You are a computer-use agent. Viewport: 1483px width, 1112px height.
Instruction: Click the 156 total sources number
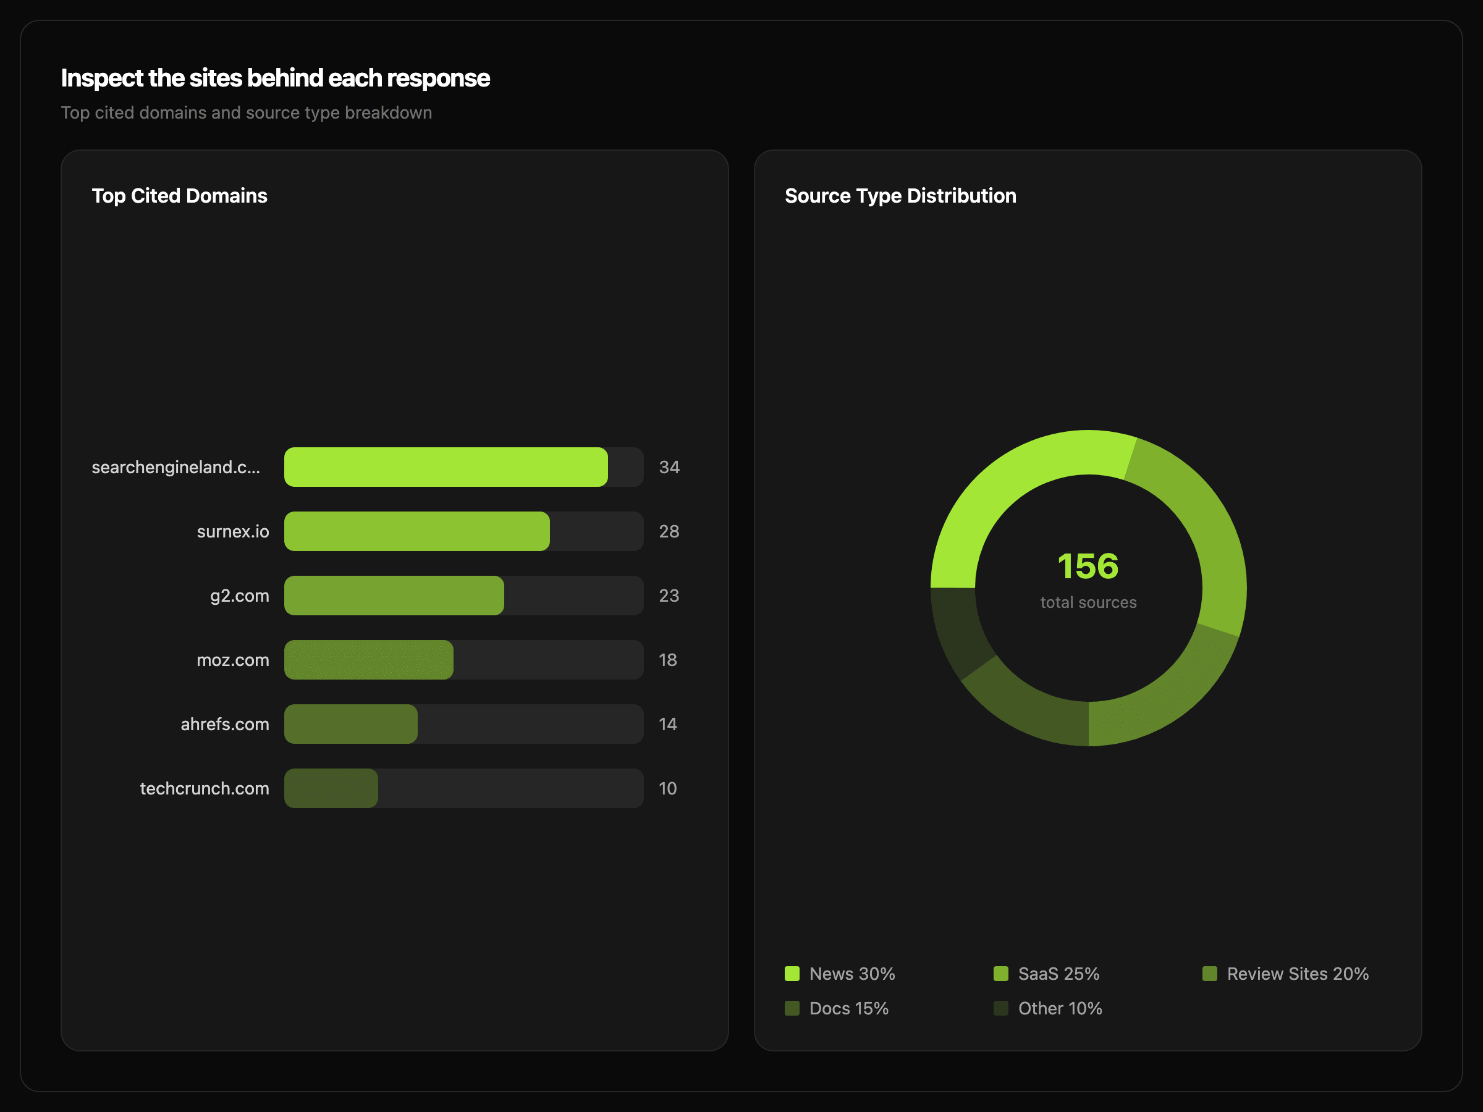[x=1088, y=567]
